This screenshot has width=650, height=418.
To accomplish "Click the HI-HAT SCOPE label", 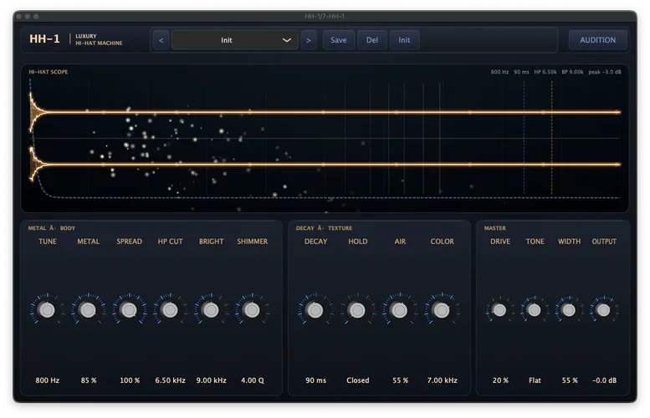I will [x=48, y=72].
